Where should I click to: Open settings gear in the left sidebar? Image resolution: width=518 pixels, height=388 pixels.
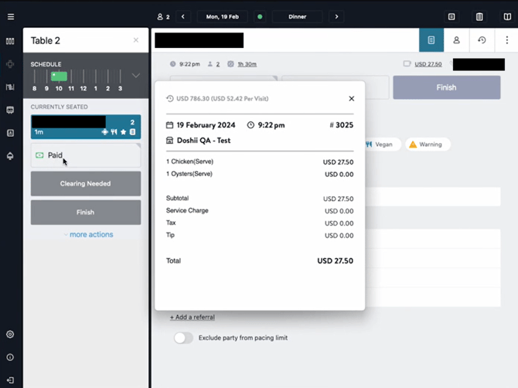(x=10, y=335)
